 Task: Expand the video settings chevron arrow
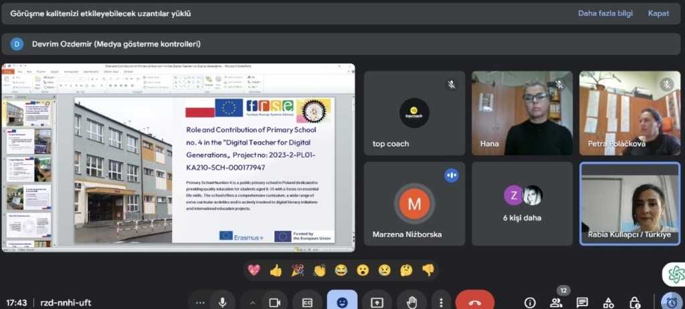[x=253, y=302]
